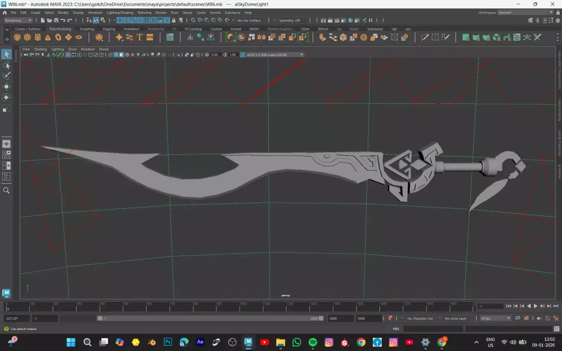
Task: Select the Paint Selection tool
Action: pos(7,76)
